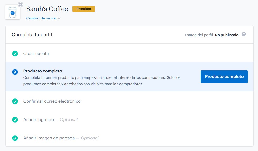The height and width of the screenshot is (151, 258).
Task: Click the bold Producto completo step heading
Action: (x=43, y=71)
